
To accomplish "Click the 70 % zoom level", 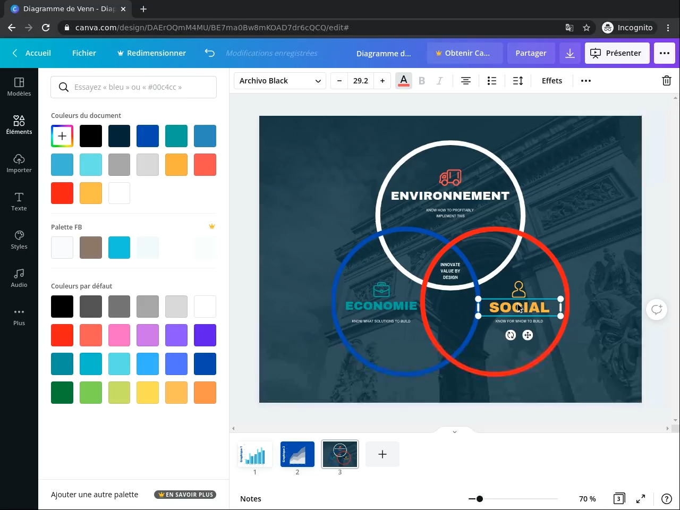I will click(x=588, y=499).
